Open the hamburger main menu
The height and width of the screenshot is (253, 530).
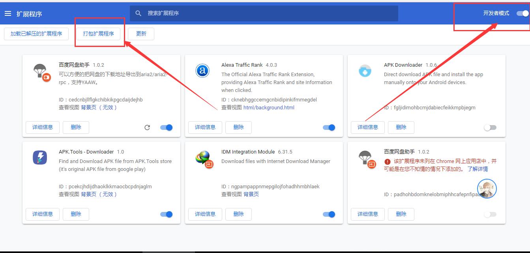8,13
